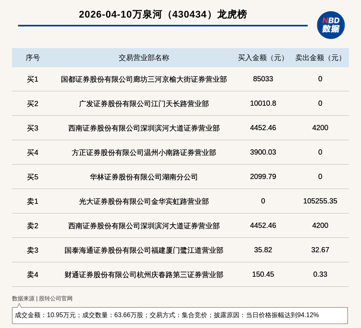
Task: Click the 成交金额 summary note box
Action: (x=180, y=315)
